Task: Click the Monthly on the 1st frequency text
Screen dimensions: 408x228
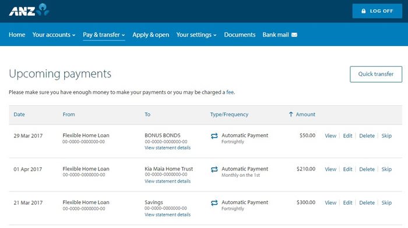Action: coord(241,175)
